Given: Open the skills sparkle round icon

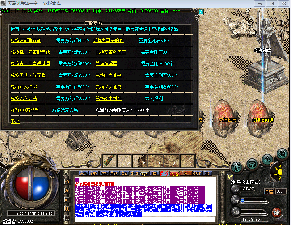Looking at the screenshot, I should coord(267,159).
